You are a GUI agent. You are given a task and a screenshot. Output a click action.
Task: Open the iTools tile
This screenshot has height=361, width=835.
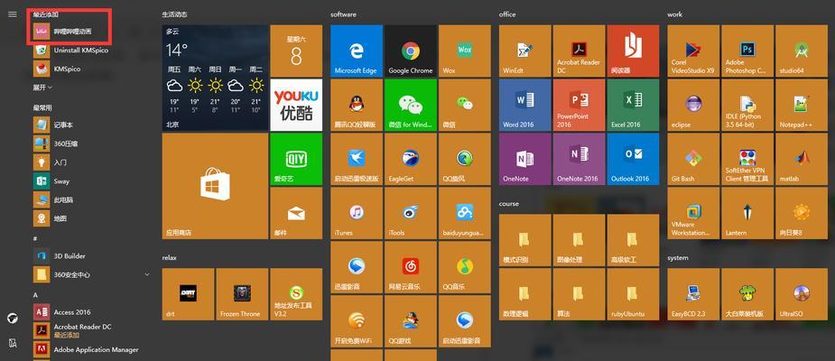[411, 213]
